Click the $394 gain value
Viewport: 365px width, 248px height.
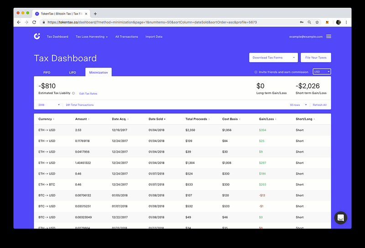point(262,130)
